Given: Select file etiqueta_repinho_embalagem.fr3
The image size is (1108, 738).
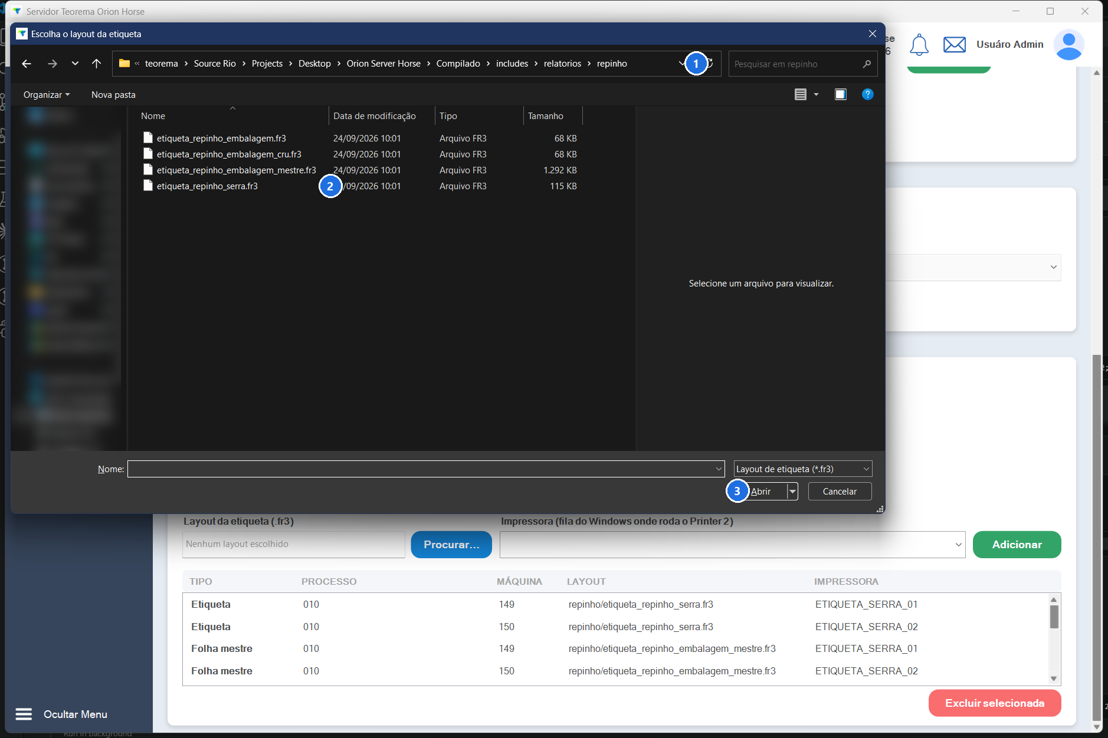Looking at the screenshot, I should pos(221,138).
